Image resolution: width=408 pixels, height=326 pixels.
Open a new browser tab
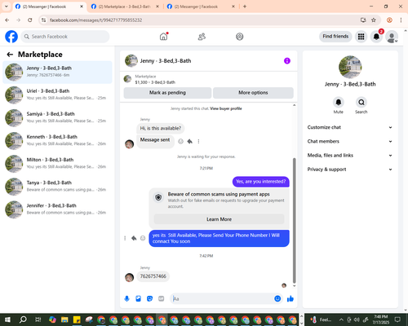245,7
